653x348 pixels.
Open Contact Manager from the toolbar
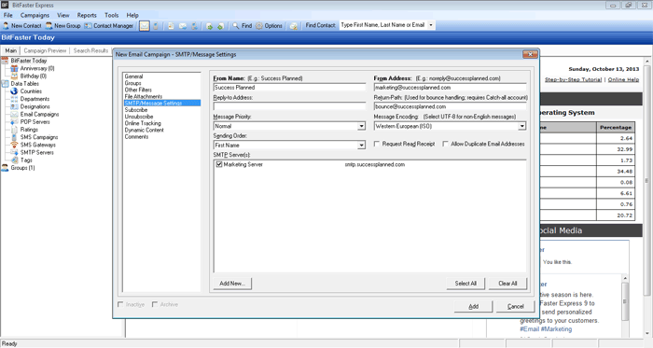(x=109, y=26)
